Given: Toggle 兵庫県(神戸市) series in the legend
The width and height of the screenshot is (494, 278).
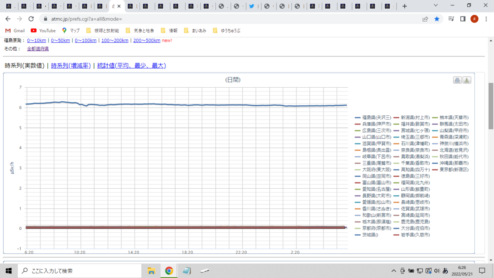Looking at the screenshot, I should tap(373, 124).
